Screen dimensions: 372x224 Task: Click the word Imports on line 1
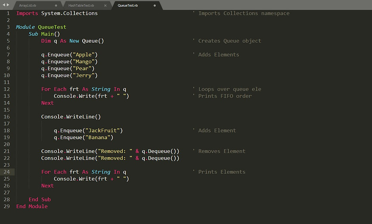pyautogui.click(x=27, y=13)
